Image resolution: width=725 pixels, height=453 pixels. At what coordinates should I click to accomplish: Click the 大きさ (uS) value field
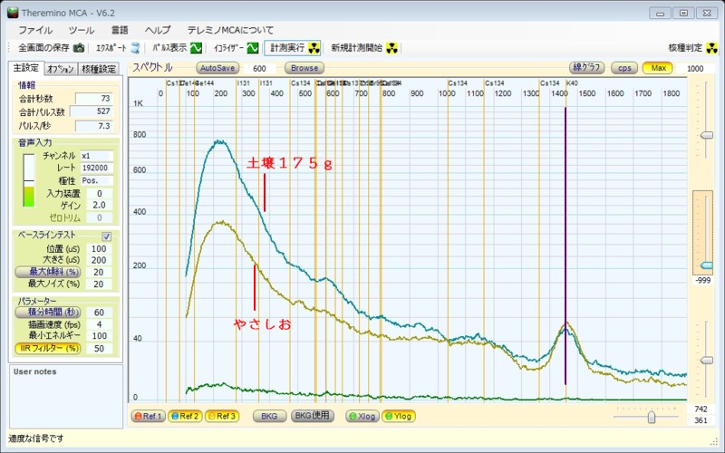[99, 260]
